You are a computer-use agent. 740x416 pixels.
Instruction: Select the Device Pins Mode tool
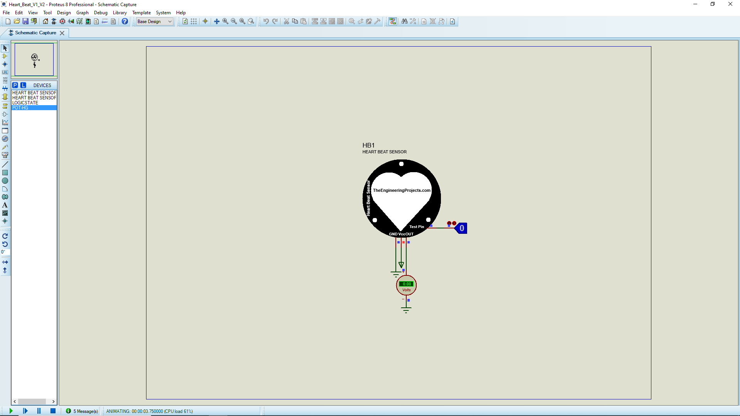click(5, 114)
